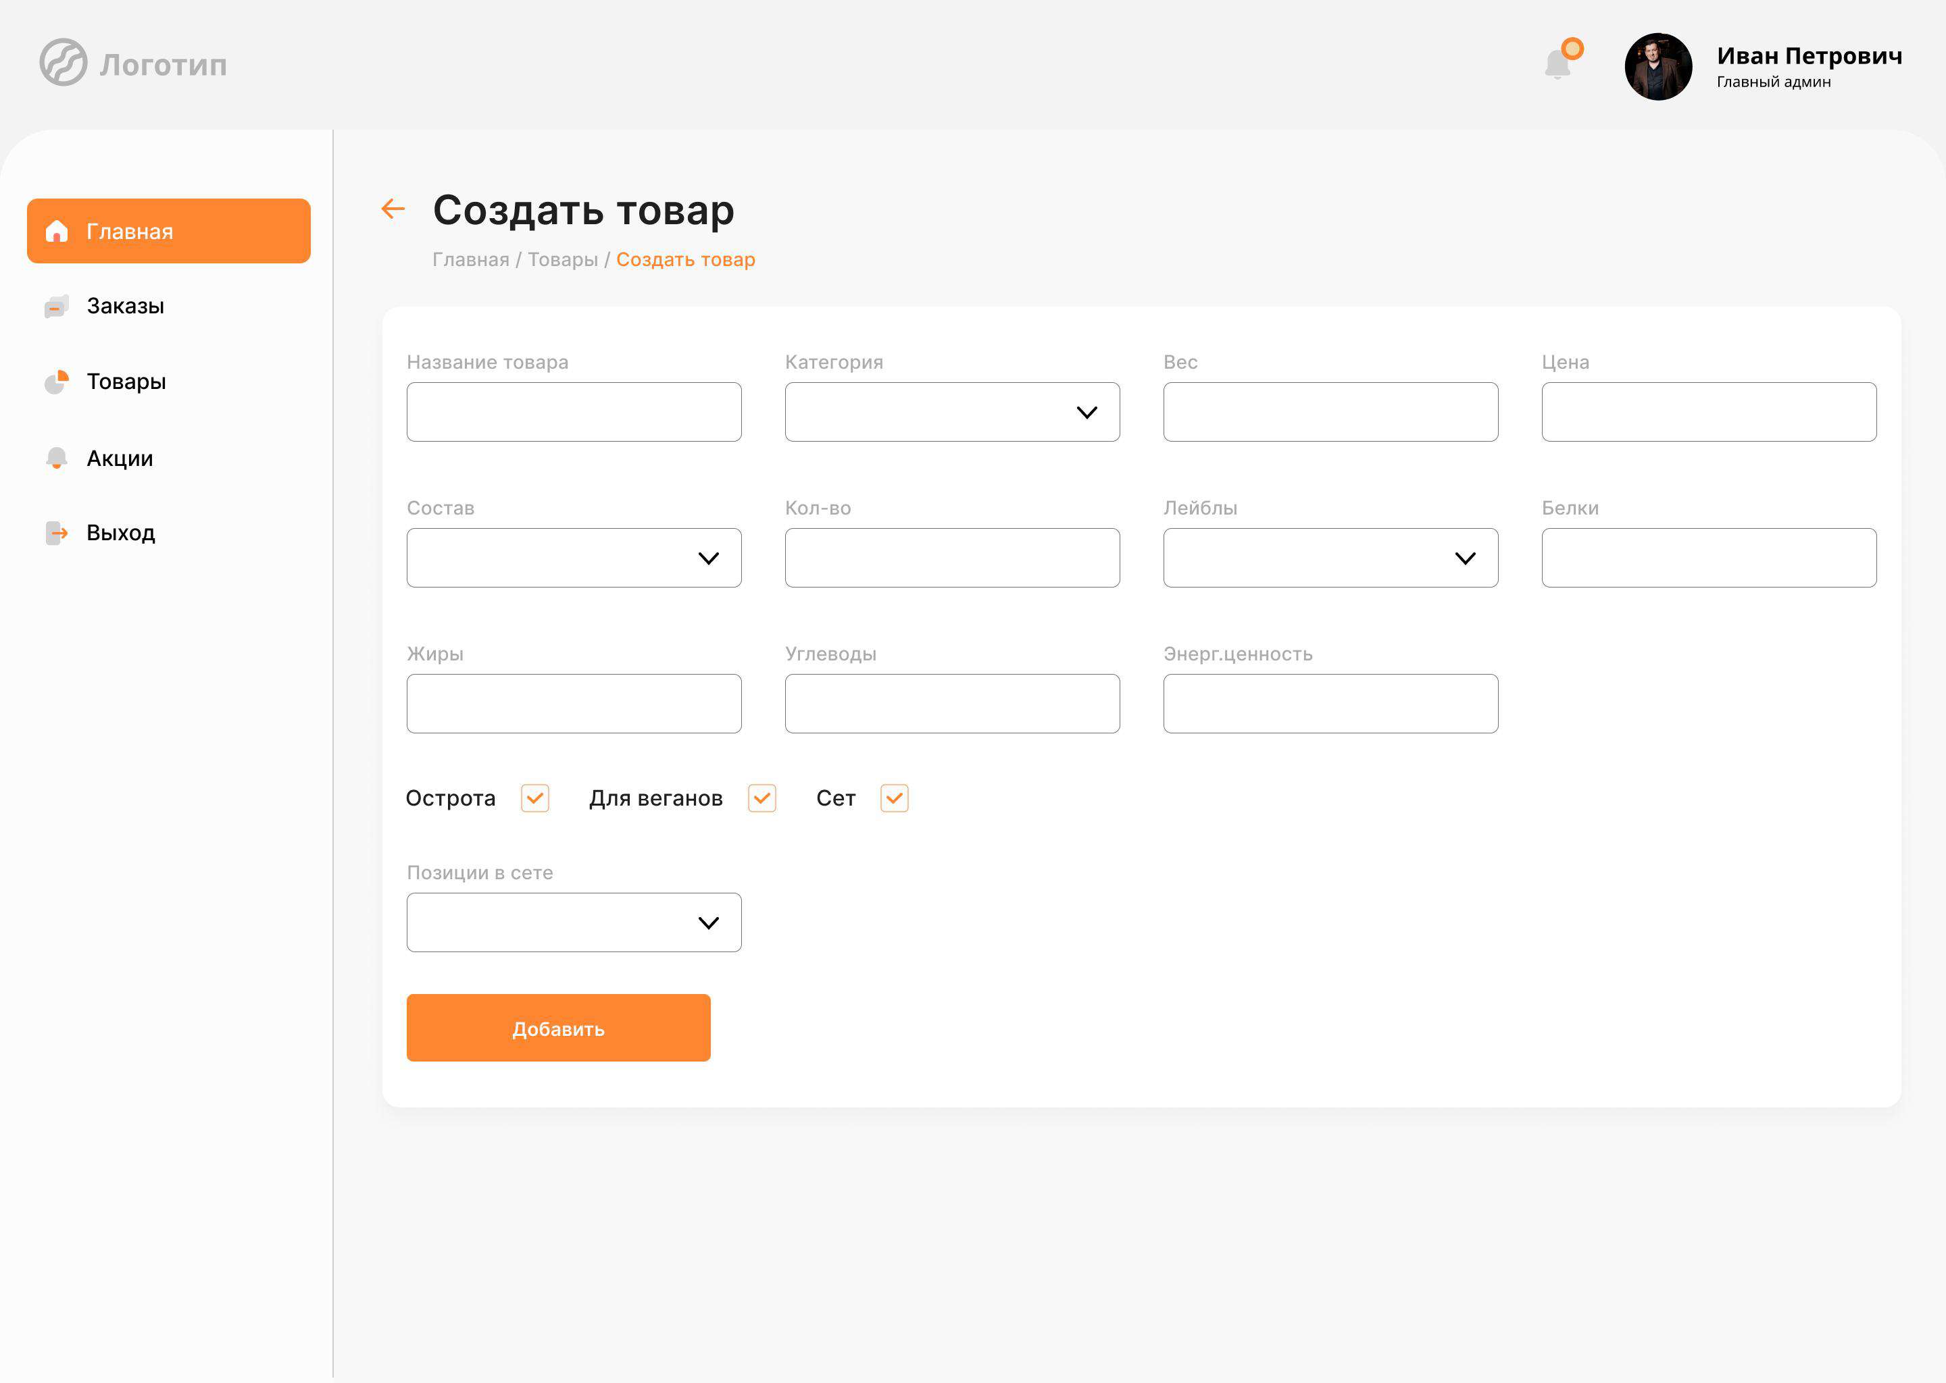Viewport: 1946px width, 1383px height.
Task: Click the Акции bell icon
Action: (x=56, y=458)
